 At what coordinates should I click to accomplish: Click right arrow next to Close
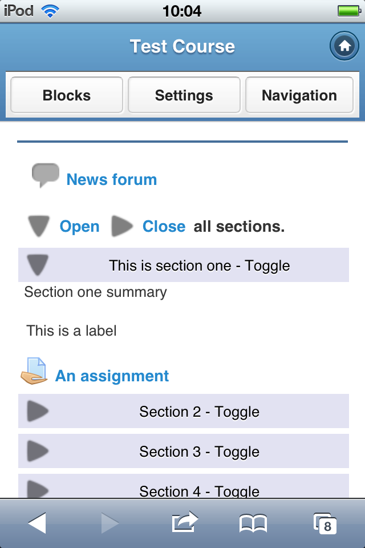coord(122,226)
